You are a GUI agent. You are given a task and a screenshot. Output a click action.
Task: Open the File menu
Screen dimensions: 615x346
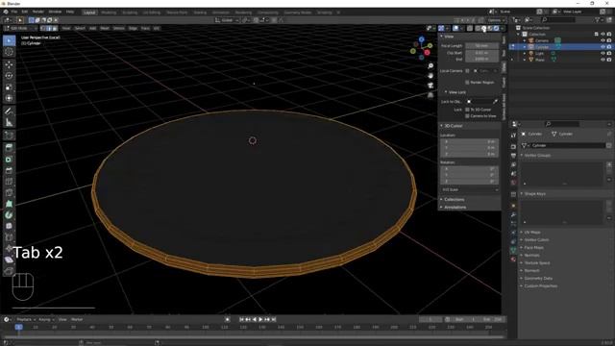click(x=14, y=12)
